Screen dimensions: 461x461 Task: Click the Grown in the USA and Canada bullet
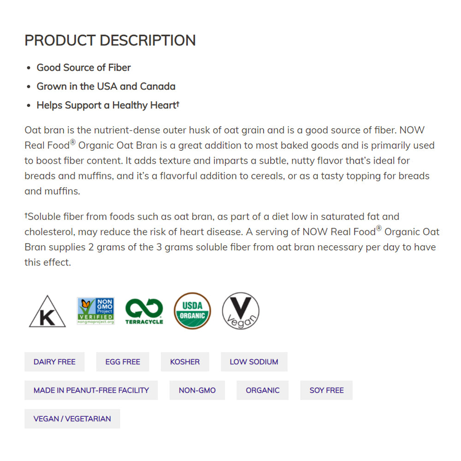pos(106,87)
